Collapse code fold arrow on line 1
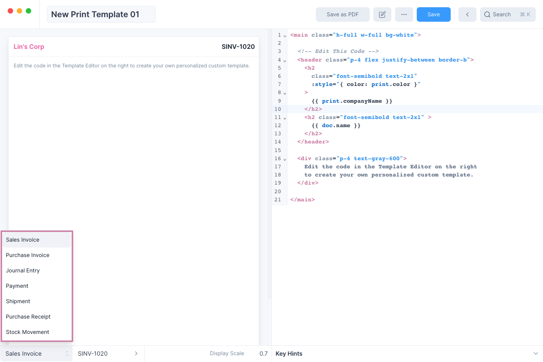 click(285, 35)
